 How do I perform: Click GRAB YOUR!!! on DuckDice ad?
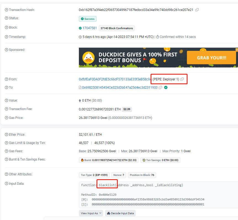click(211, 58)
